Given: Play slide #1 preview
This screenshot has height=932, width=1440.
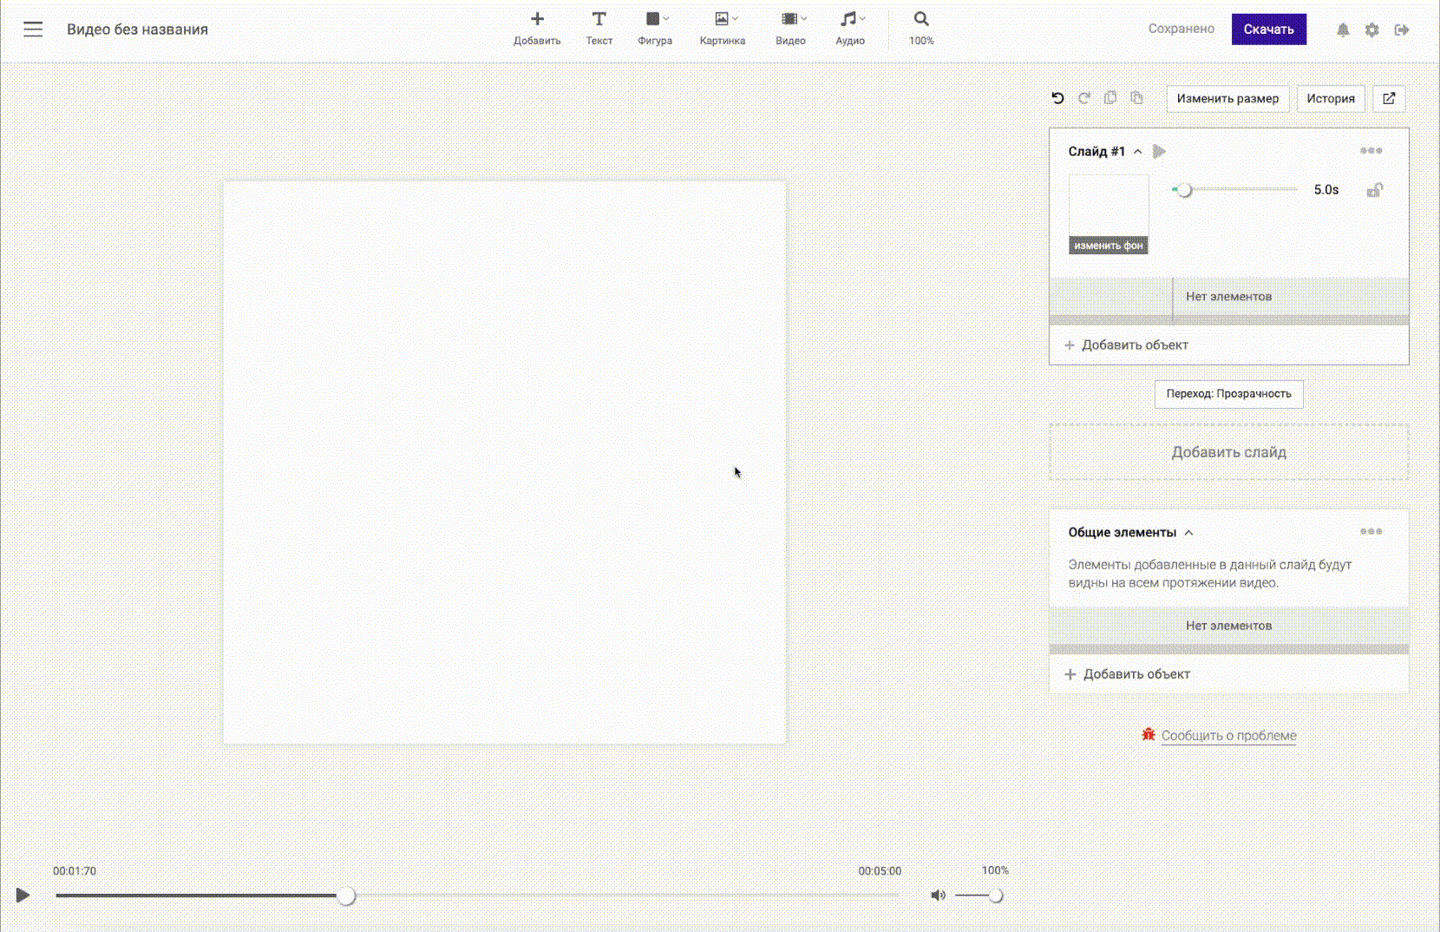Looking at the screenshot, I should 1159,151.
